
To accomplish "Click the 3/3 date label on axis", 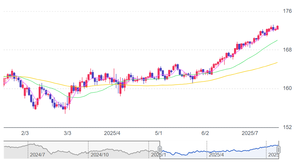I will point(67,133).
